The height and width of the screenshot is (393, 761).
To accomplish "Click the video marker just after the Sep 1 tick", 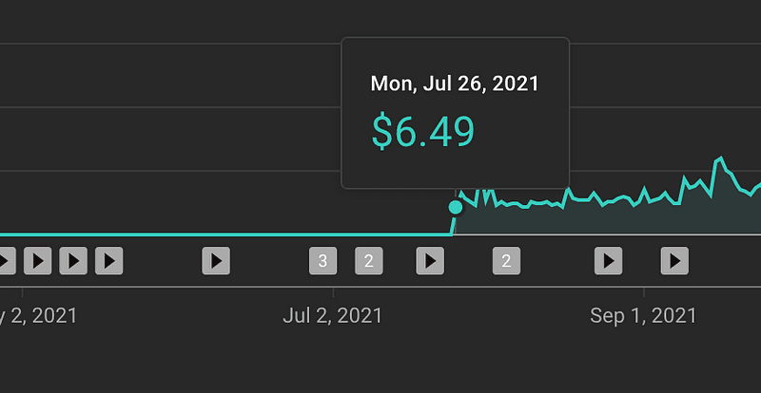I will pos(674,261).
